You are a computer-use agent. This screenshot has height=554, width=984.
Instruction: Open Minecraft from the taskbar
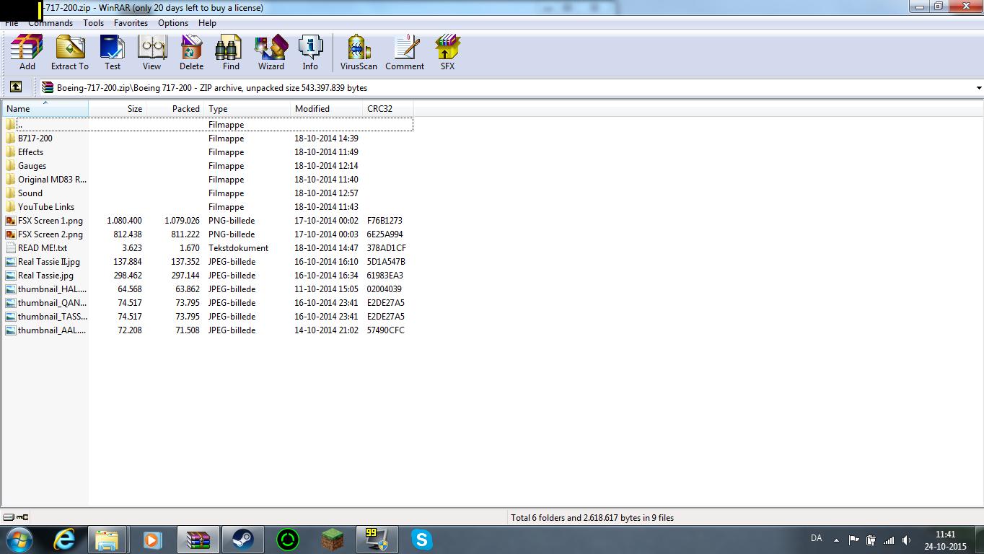(332, 540)
